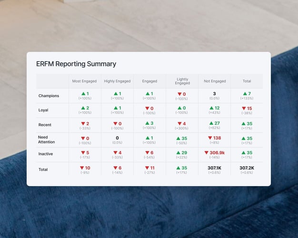The width and height of the screenshot is (298, 238).
Task: Click Total row Highly Engaged value 6
Action: pyautogui.click(x=120, y=168)
